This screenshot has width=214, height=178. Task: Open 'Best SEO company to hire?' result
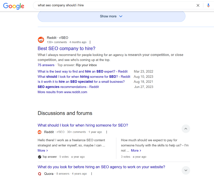coord(66,49)
